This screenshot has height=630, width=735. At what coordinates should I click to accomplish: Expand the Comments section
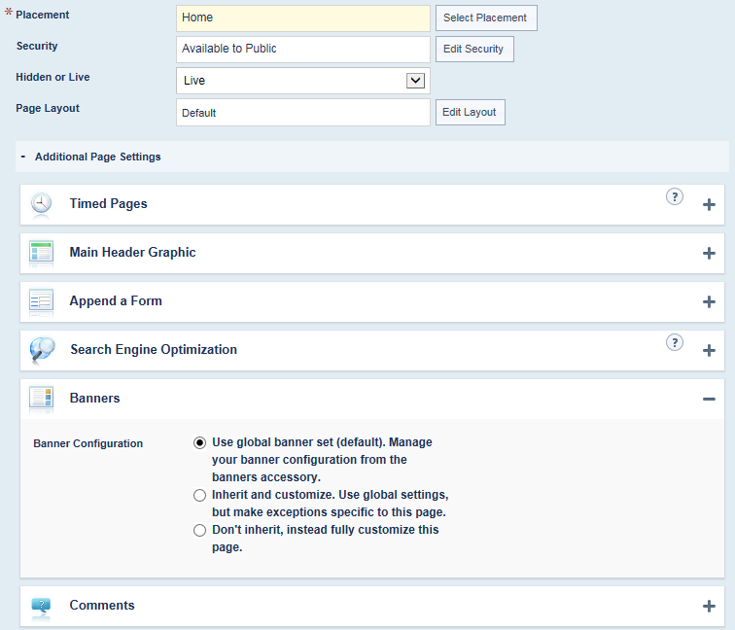(709, 606)
